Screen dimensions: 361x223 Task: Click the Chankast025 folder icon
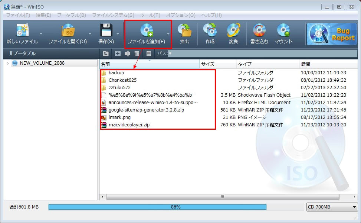point(104,80)
